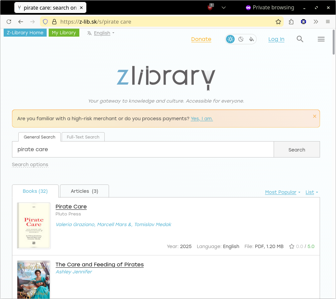Select the paint bucket color theme toggle
This screenshot has width=336, height=299.
pyautogui.click(x=252, y=39)
